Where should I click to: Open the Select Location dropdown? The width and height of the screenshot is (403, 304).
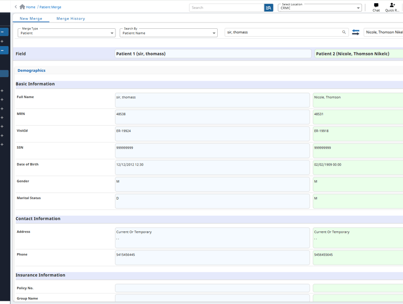point(320,8)
